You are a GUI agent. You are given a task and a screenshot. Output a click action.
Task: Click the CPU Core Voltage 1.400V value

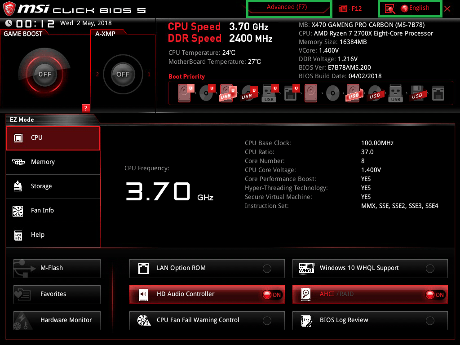pos(371,170)
